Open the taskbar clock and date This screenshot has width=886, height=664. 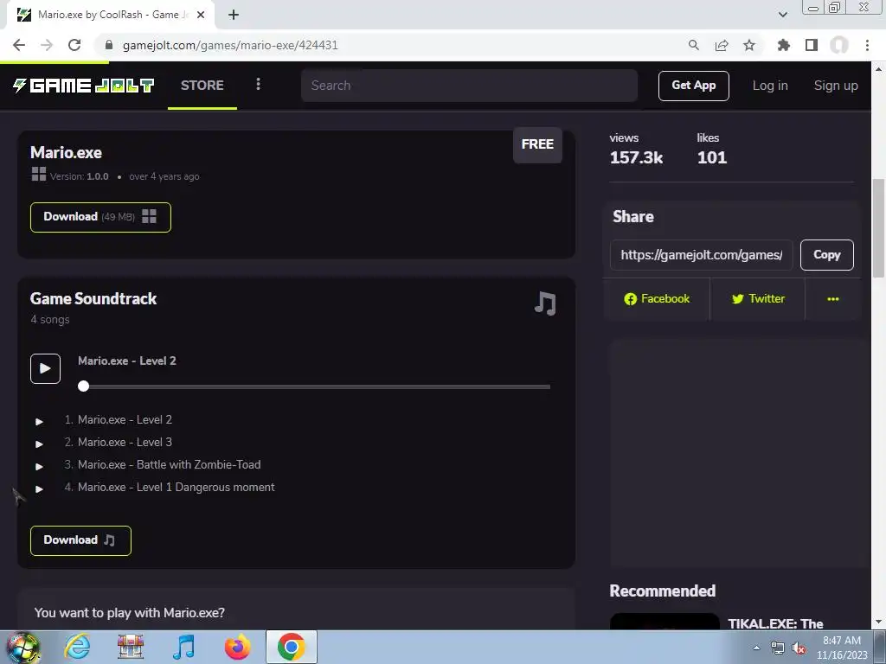click(841, 648)
